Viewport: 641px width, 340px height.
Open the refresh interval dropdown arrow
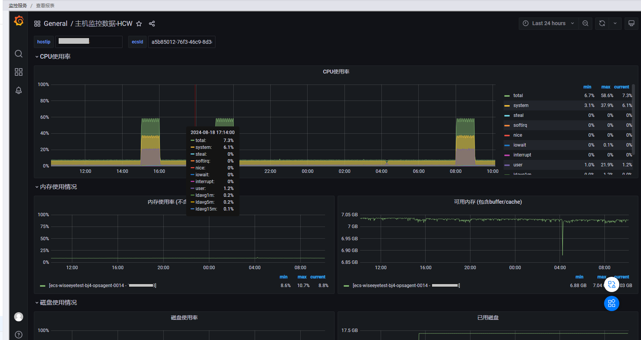[x=615, y=23]
